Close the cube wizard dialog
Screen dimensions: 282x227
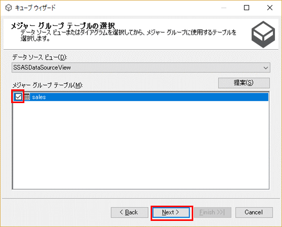(x=270, y=8)
